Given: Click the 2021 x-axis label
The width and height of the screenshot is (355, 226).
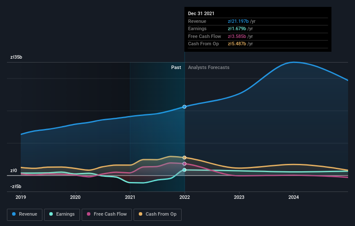Looking at the screenshot, I should tap(130, 198).
